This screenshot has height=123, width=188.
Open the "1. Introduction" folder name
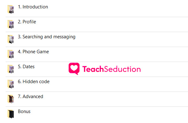(x=33, y=7)
